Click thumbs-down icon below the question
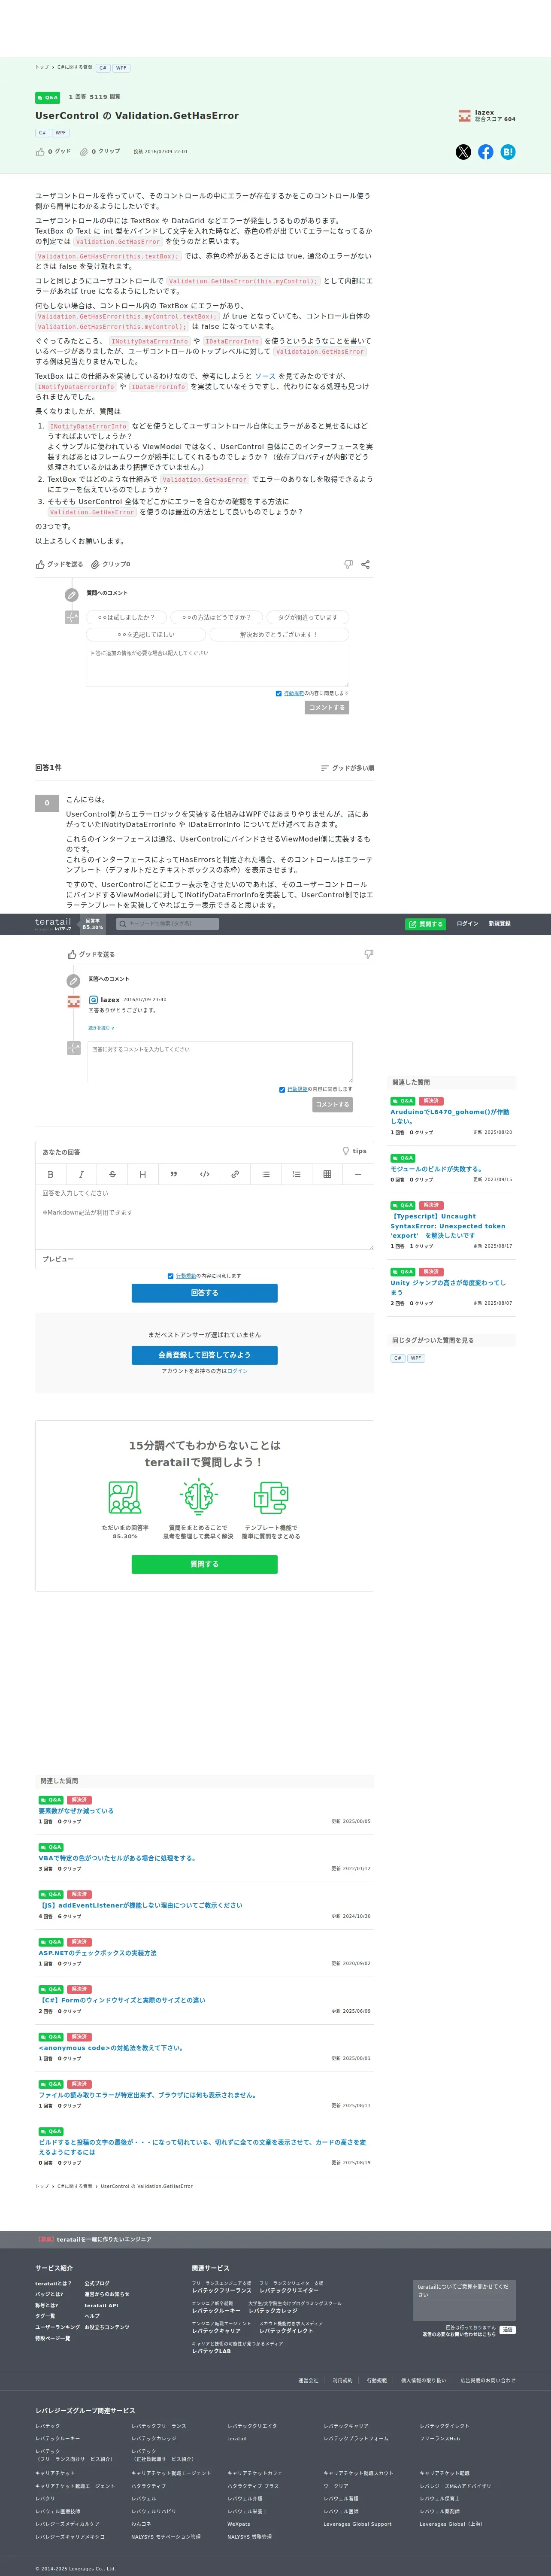 (x=348, y=564)
